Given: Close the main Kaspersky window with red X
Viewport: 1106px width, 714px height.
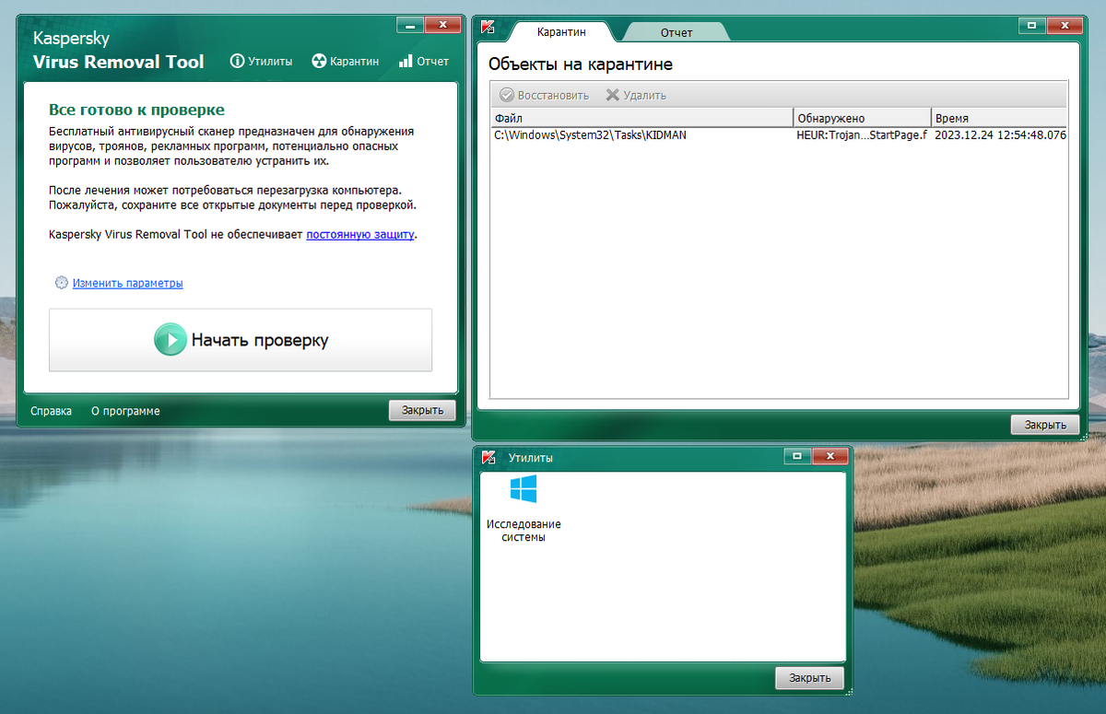Looking at the screenshot, I should pyautogui.click(x=442, y=25).
